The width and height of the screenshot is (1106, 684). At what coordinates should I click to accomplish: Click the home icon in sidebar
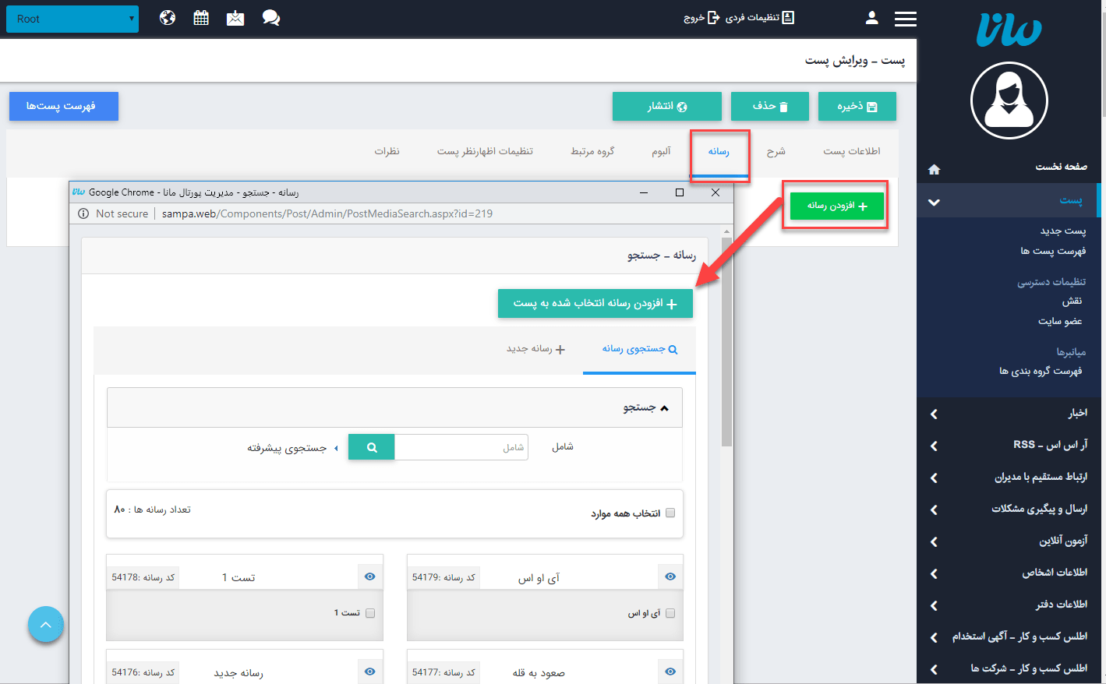934,169
